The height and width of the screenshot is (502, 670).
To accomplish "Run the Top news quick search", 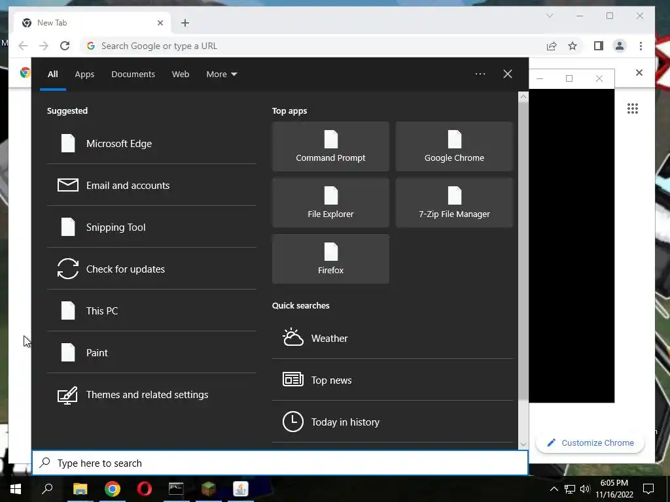I will coord(393,380).
